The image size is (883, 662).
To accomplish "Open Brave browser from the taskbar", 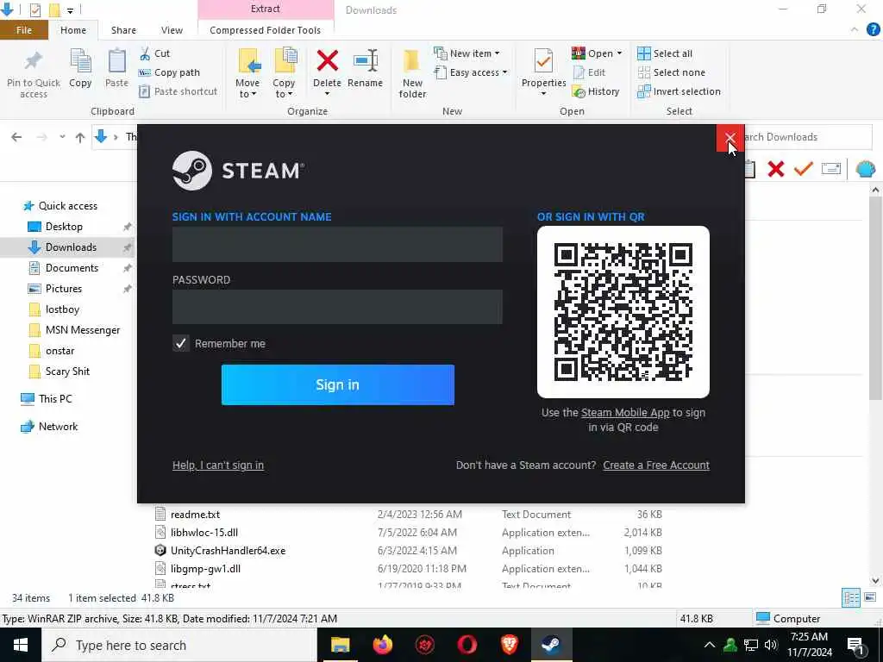I will click(509, 645).
